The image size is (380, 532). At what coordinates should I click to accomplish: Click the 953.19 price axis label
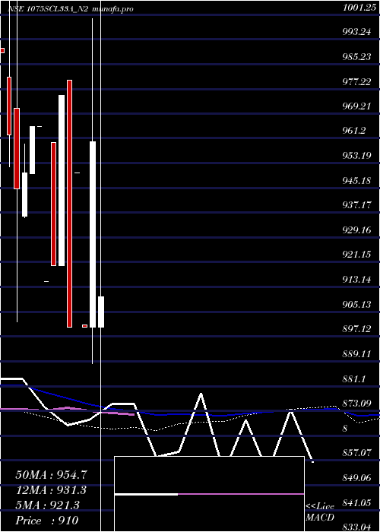pos(356,156)
